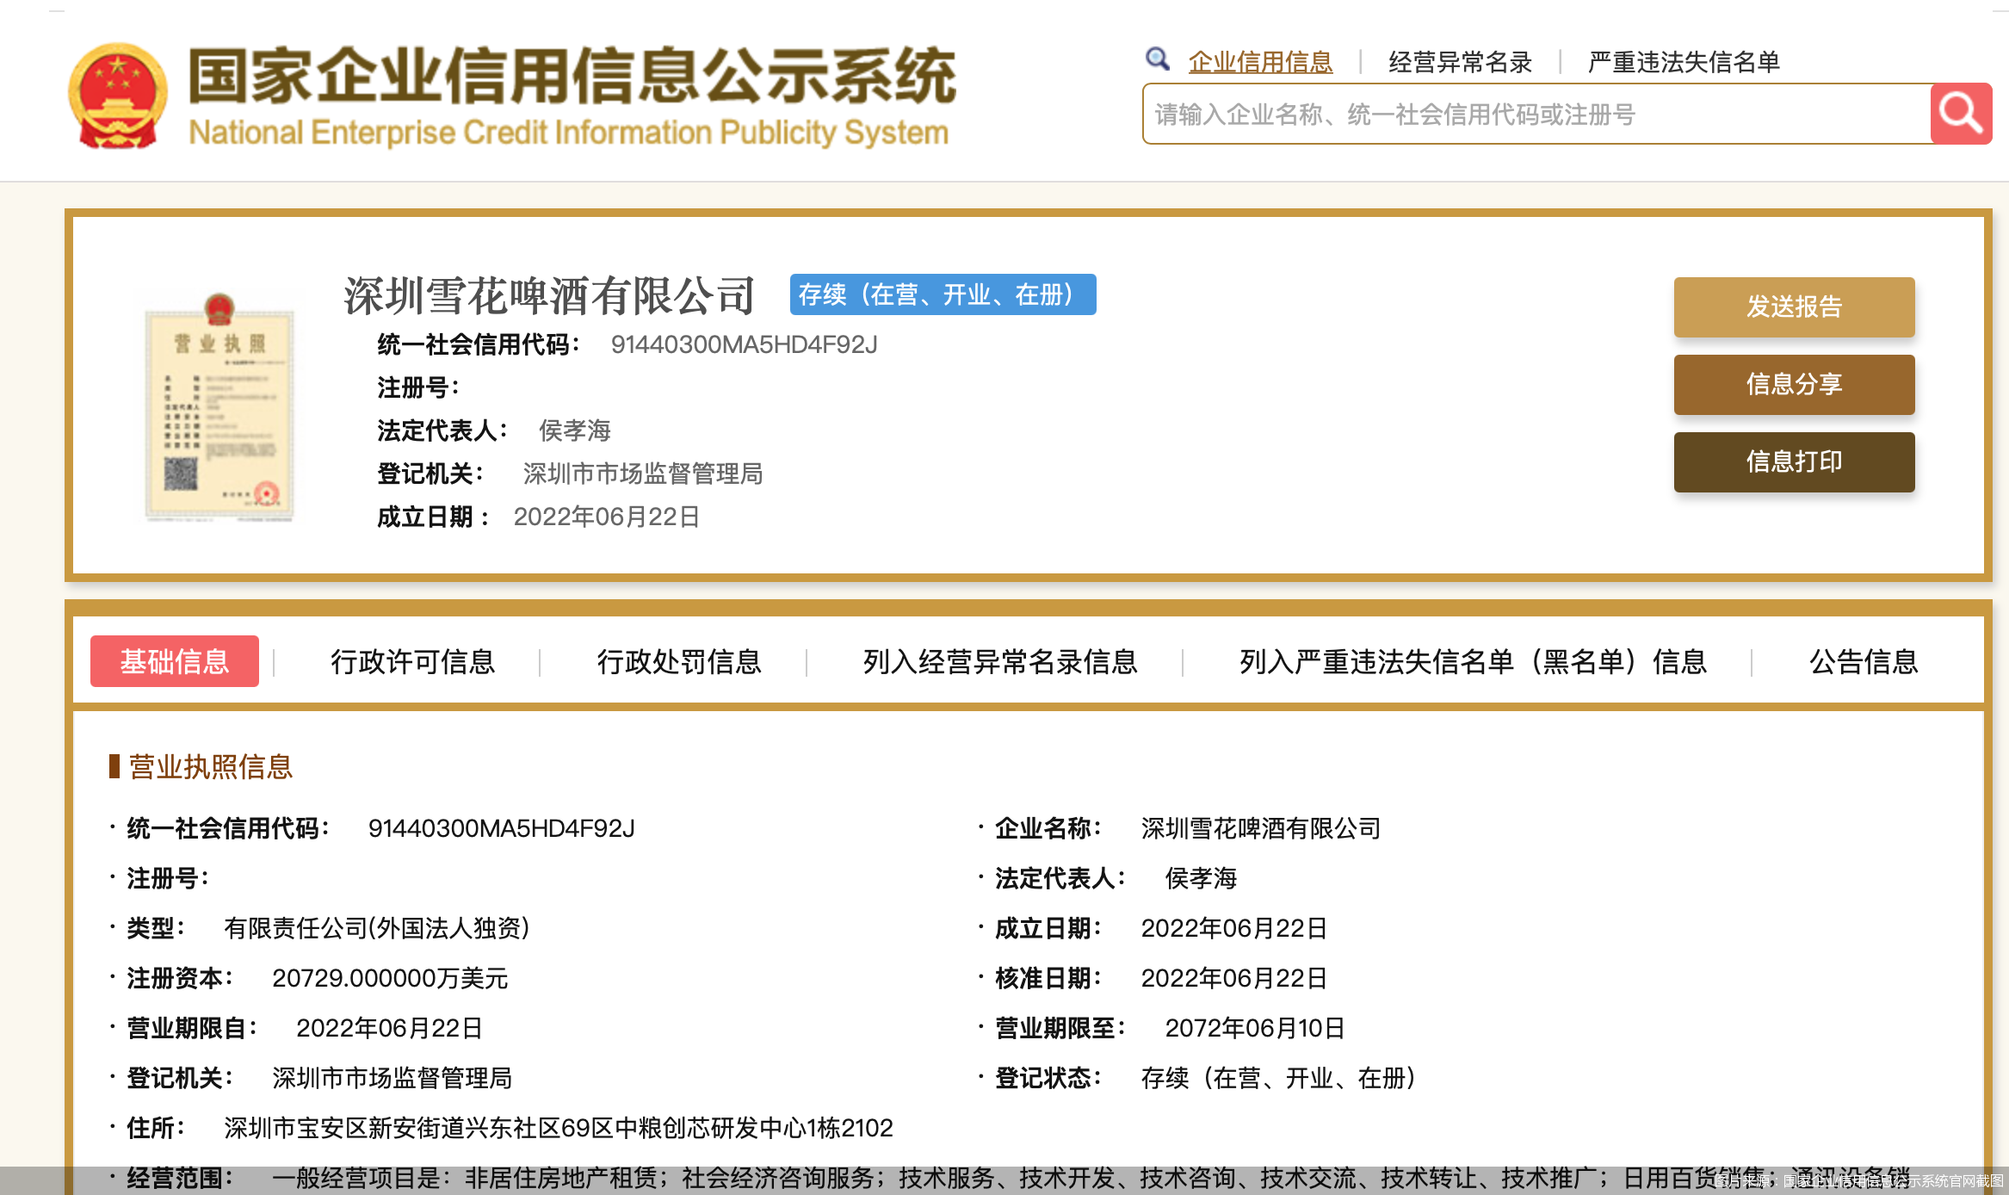Image resolution: width=2009 pixels, height=1195 pixels.
Task: Open the 行政许可信息 tab
Action: coord(412,661)
